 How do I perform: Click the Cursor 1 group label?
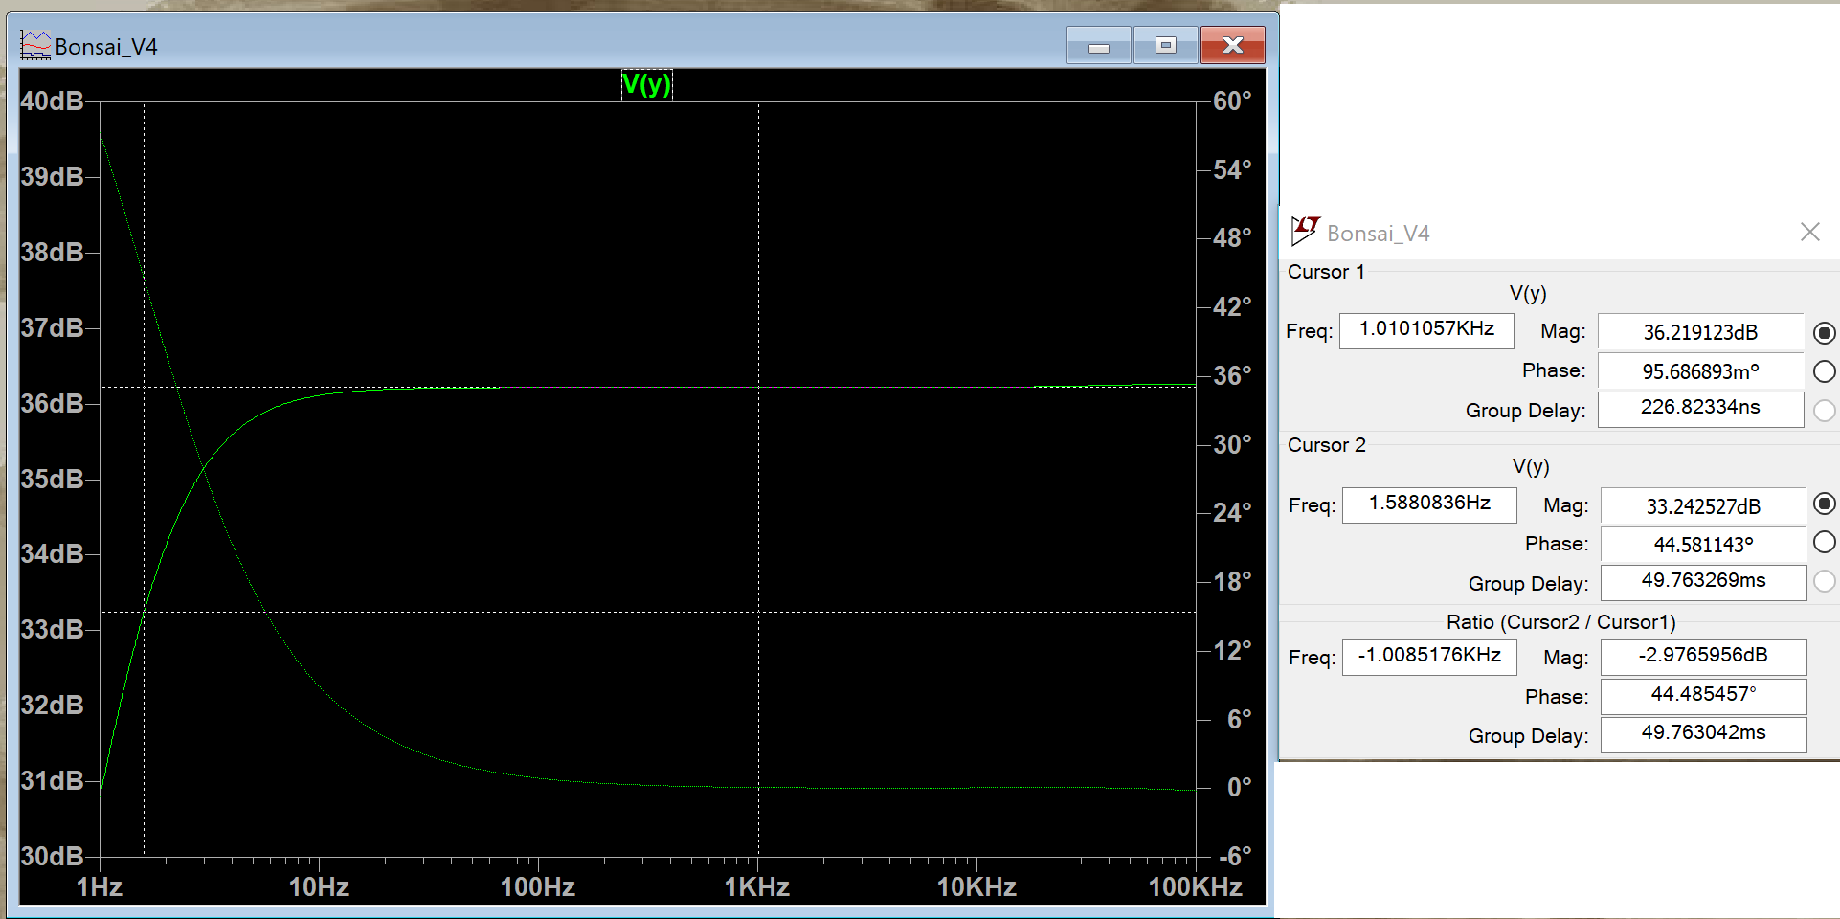pyautogui.click(x=1326, y=272)
